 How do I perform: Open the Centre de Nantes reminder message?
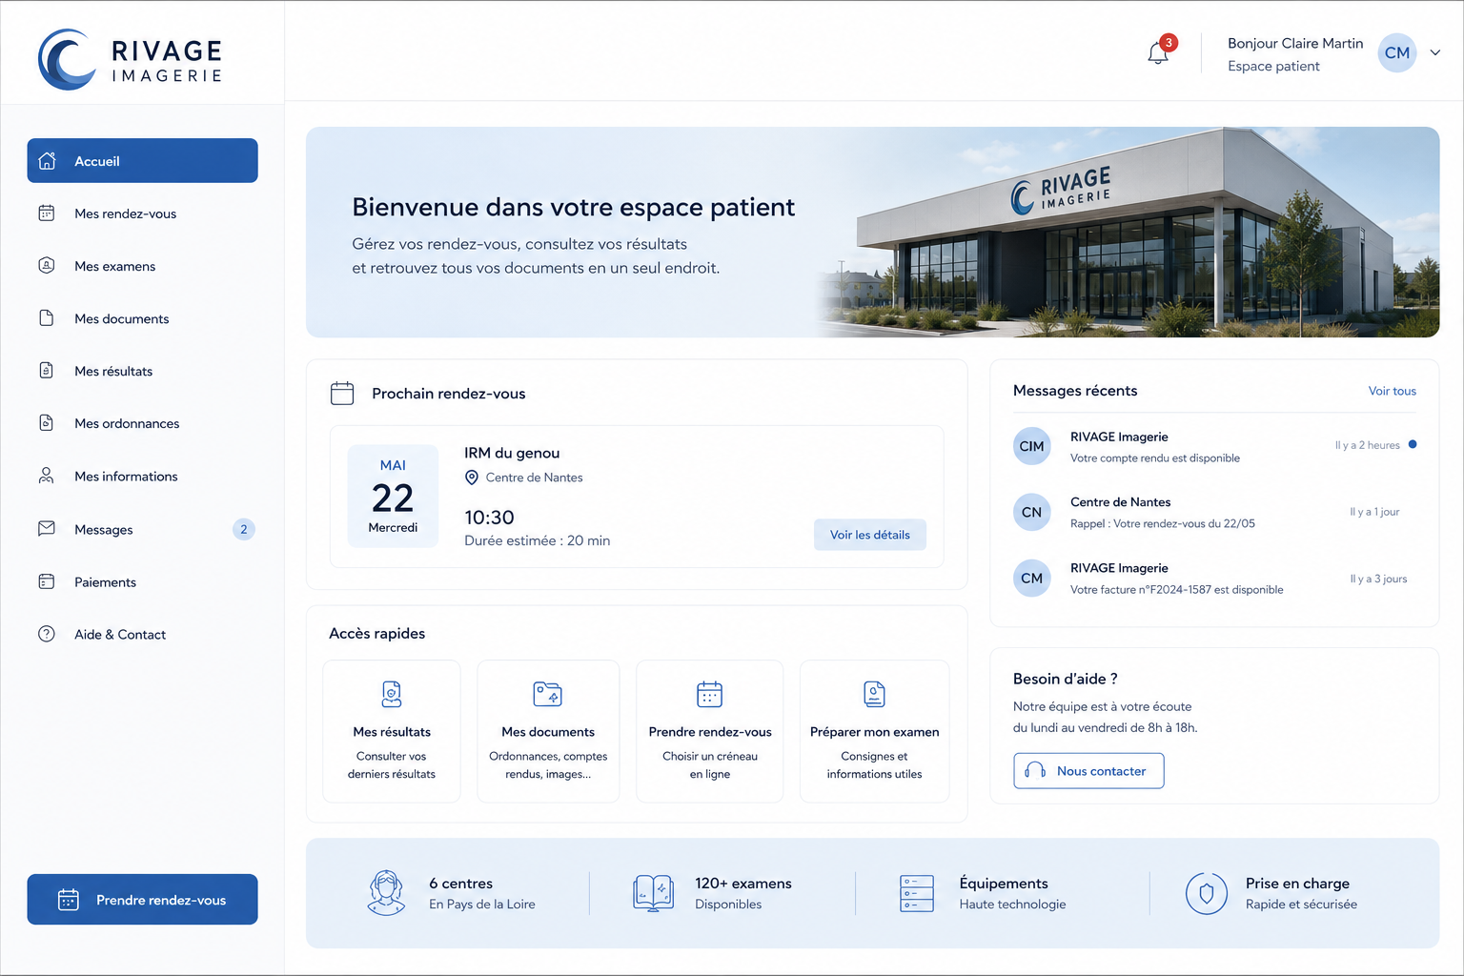point(1214,512)
